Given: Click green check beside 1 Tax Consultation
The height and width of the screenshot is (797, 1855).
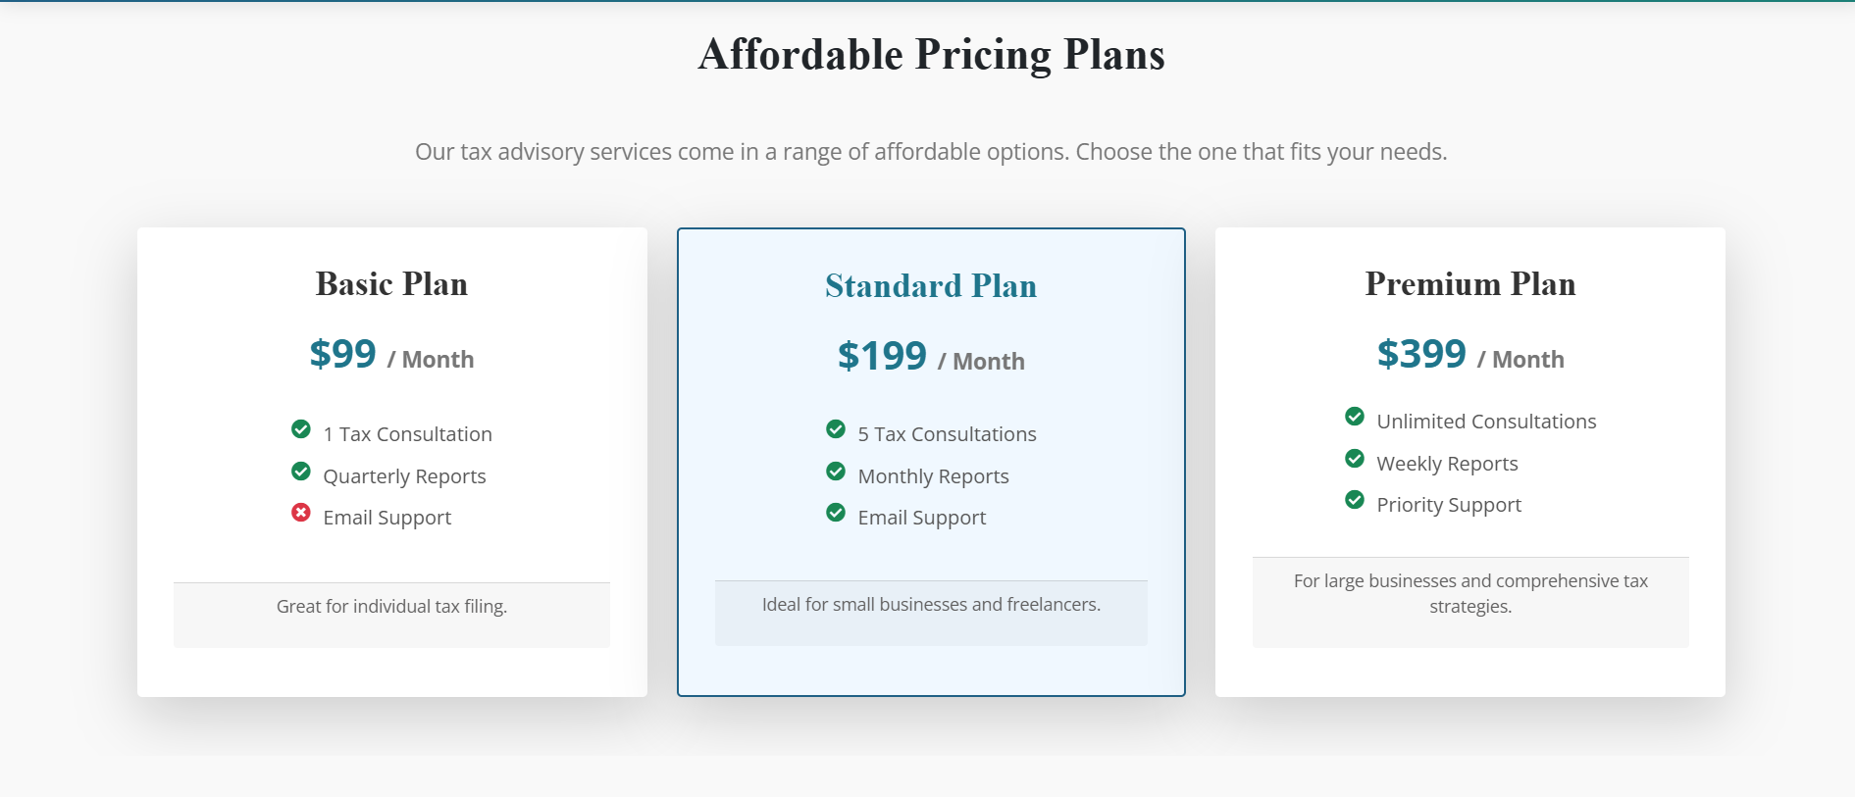Looking at the screenshot, I should pos(301,429).
